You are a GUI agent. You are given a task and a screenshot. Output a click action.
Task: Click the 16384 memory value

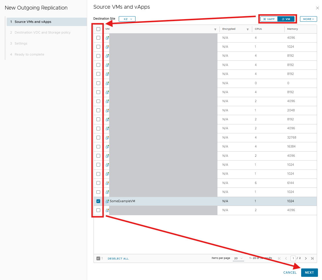pos(291,146)
